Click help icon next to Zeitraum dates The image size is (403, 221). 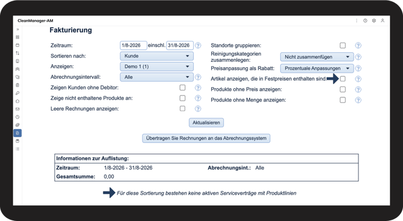click(x=198, y=46)
